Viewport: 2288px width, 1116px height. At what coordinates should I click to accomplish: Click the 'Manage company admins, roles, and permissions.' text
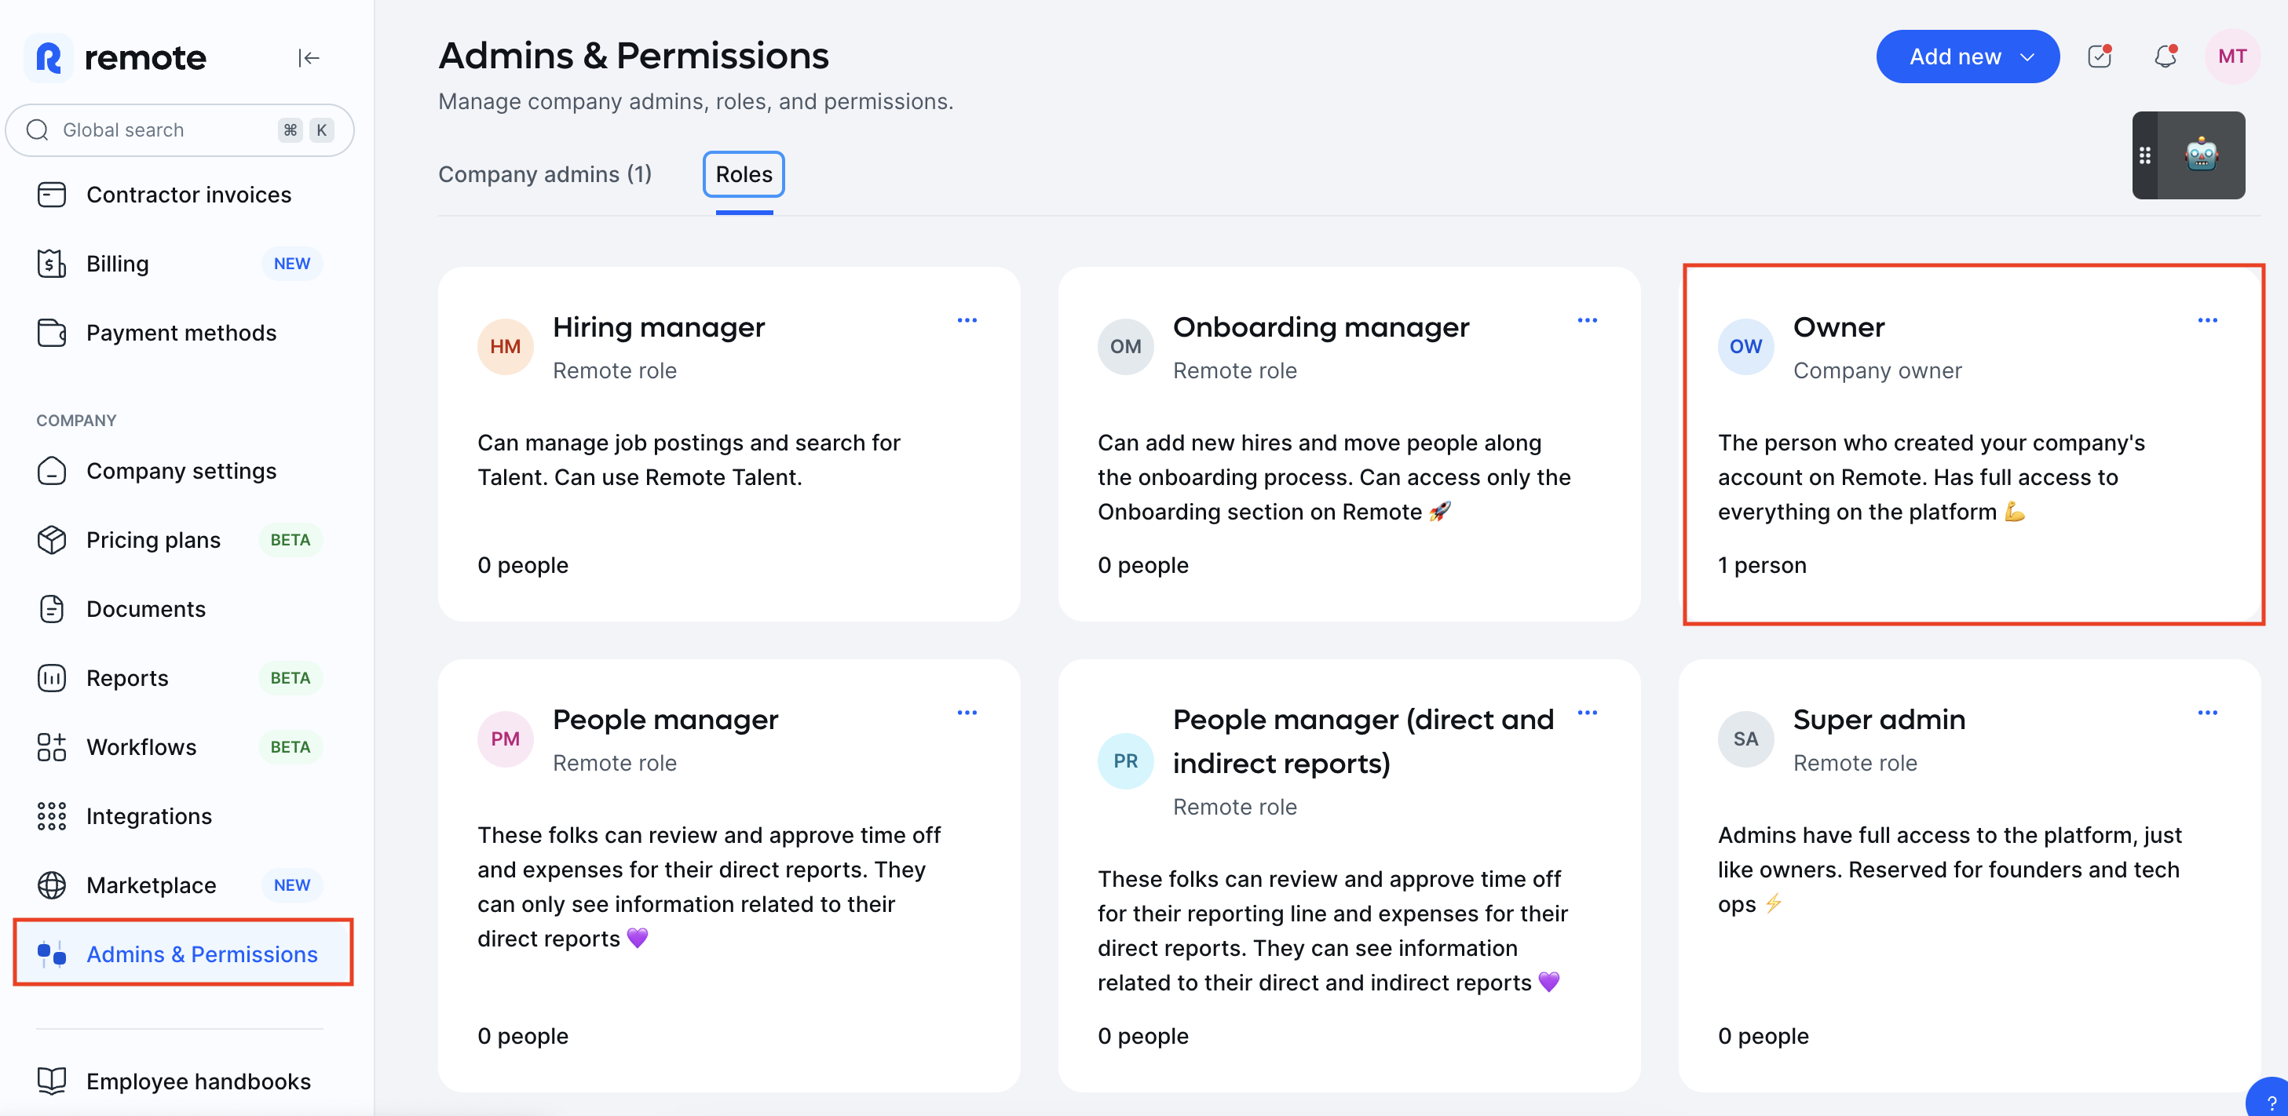click(x=696, y=102)
